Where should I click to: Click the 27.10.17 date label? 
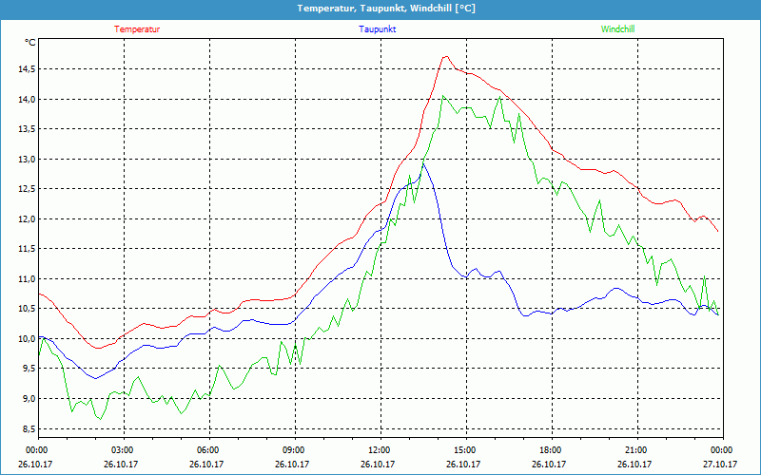click(x=721, y=464)
